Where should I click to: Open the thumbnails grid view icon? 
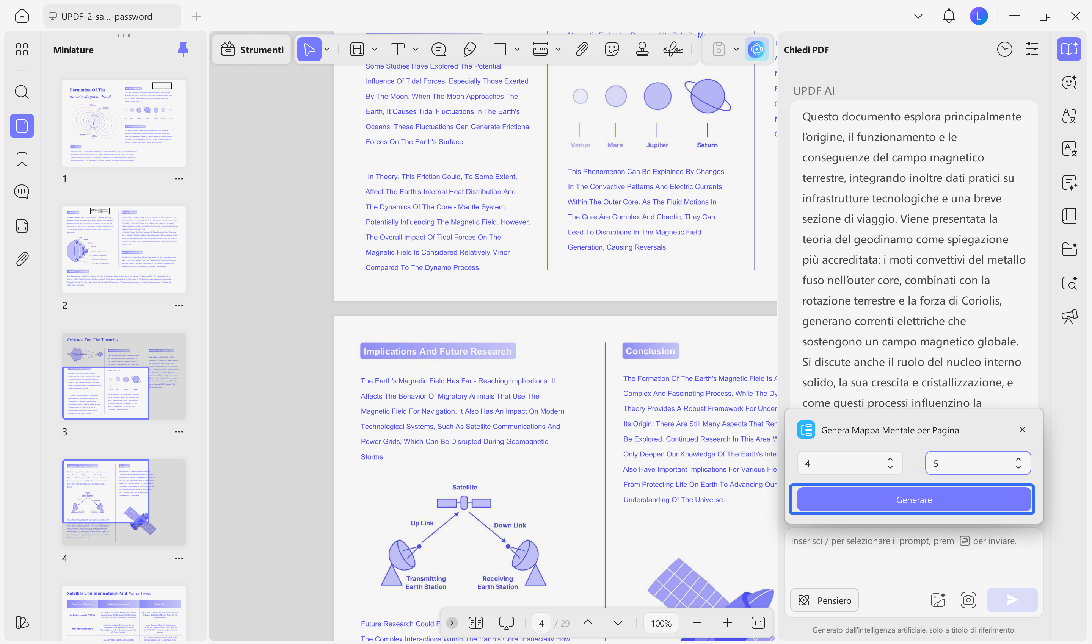click(22, 49)
